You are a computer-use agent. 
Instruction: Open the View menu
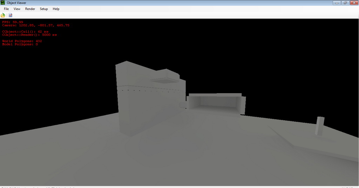point(17,9)
